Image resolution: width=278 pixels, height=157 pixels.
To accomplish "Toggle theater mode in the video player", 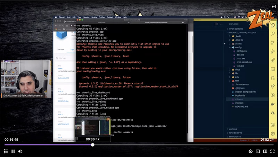I will point(265,151).
